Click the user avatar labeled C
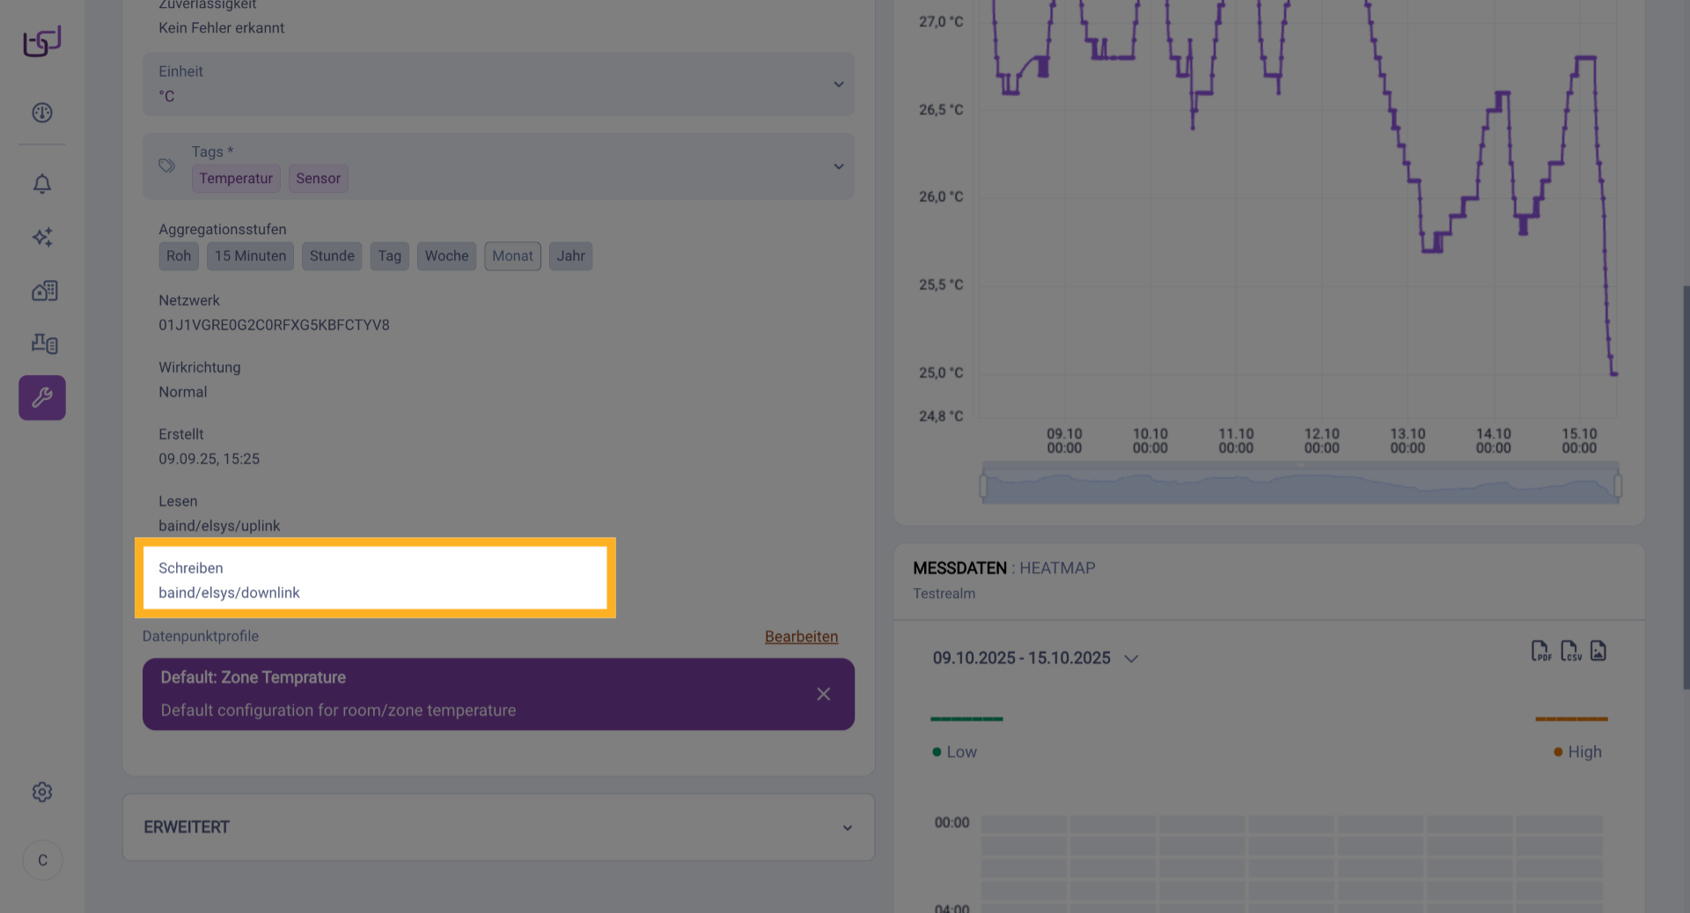The height and width of the screenshot is (913, 1690). (42, 860)
